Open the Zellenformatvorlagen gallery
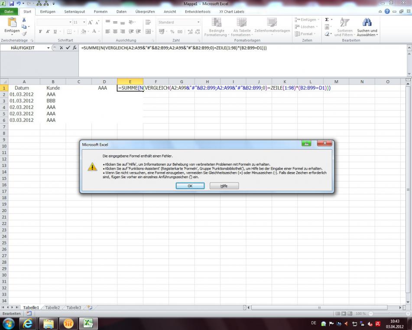Screen dimensions: 412x330 272,26
